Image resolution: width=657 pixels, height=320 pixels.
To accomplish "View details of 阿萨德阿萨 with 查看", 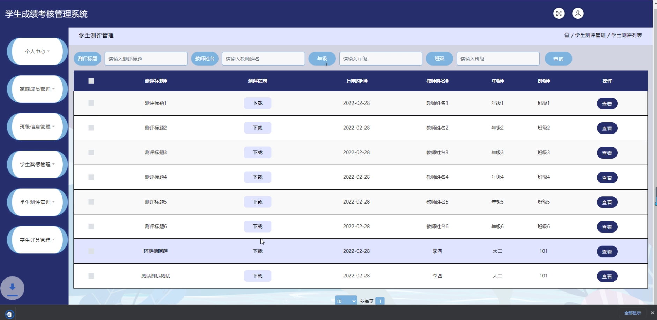I will click(607, 252).
